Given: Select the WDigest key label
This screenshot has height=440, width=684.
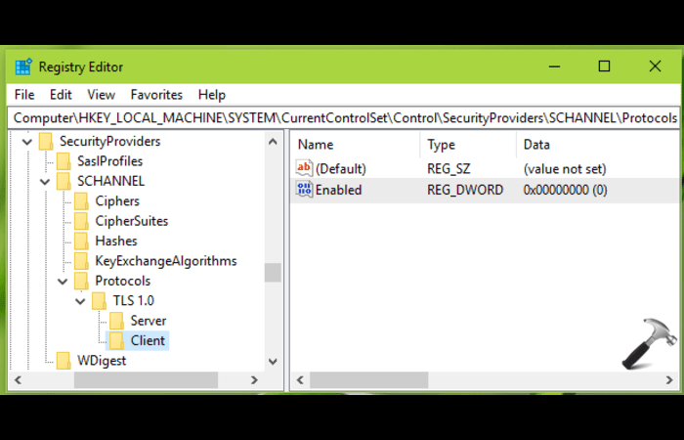Looking at the screenshot, I should click(102, 361).
